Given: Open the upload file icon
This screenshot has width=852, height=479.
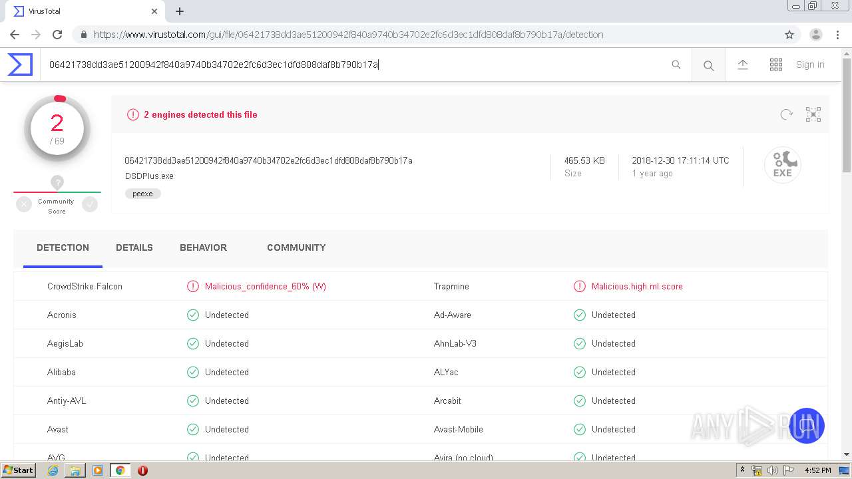Looking at the screenshot, I should tap(743, 65).
